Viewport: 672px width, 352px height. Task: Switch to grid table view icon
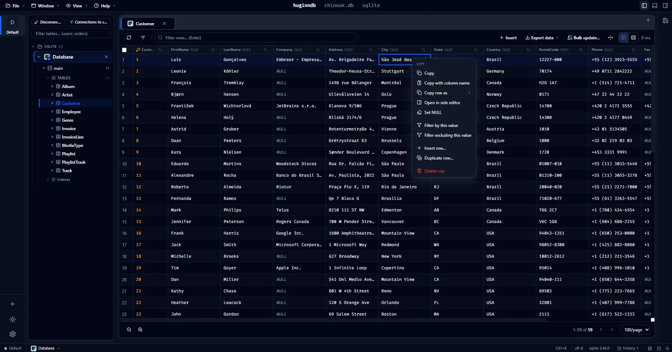click(624, 38)
